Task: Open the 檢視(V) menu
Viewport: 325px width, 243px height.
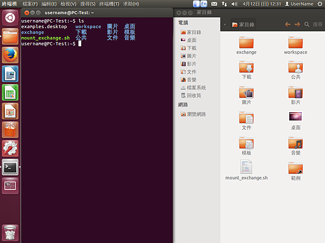Action: pos(68,4)
